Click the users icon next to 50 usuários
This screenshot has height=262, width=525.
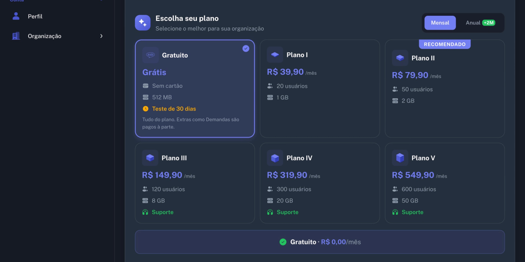pyautogui.click(x=395, y=89)
